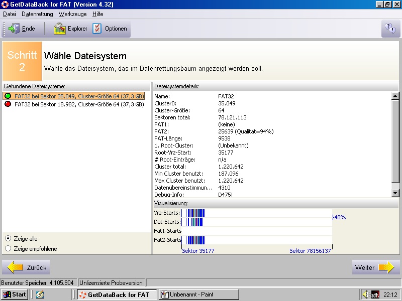Continue with the Weiter button
Screen dimensions: 402x301
point(376,267)
